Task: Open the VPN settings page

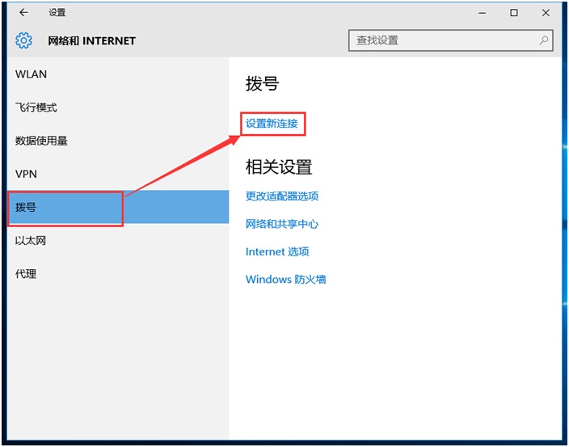Action: pyautogui.click(x=27, y=174)
